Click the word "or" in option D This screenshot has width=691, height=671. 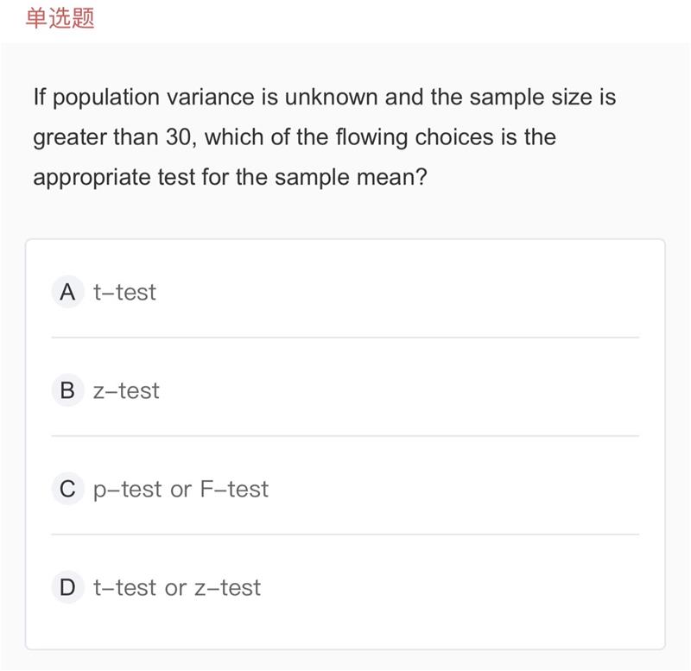click(175, 589)
